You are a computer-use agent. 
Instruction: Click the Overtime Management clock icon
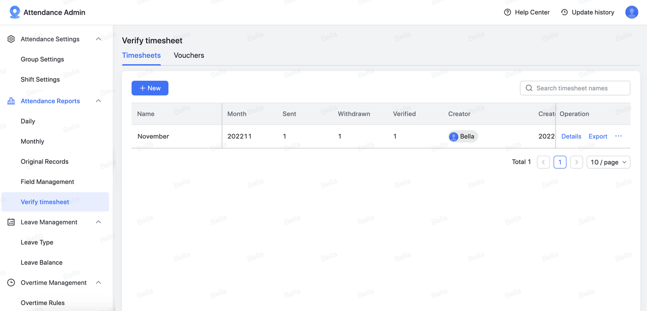click(x=11, y=282)
